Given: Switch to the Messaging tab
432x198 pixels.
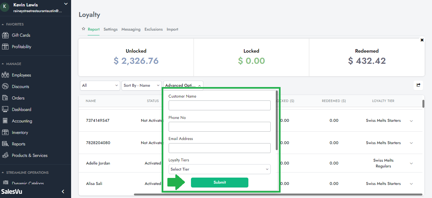Looking at the screenshot, I should (x=131, y=29).
